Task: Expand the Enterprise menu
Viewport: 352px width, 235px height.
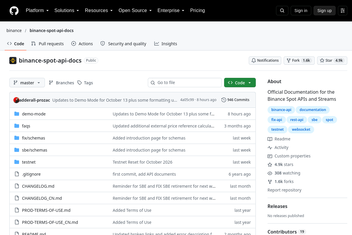Action: [x=171, y=11]
